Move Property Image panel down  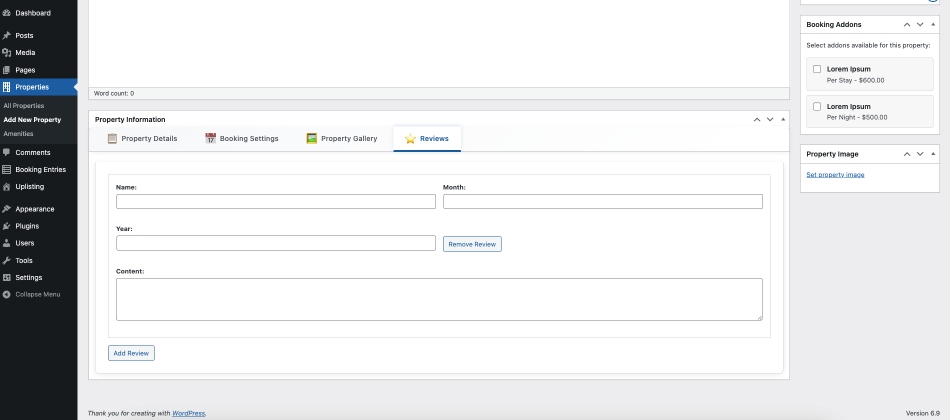(x=920, y=154)
